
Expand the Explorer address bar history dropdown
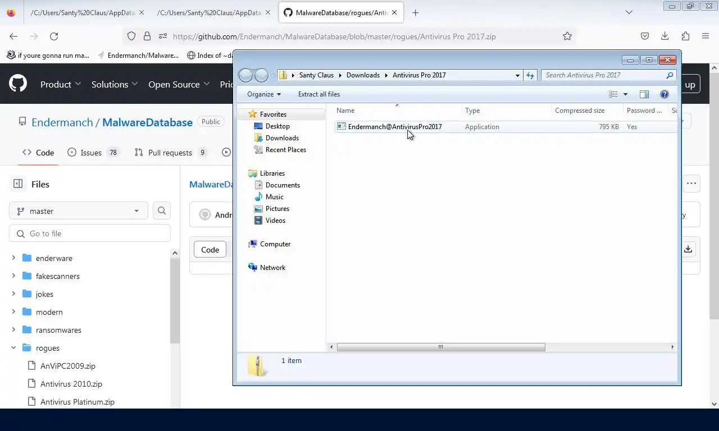point(517,75)
